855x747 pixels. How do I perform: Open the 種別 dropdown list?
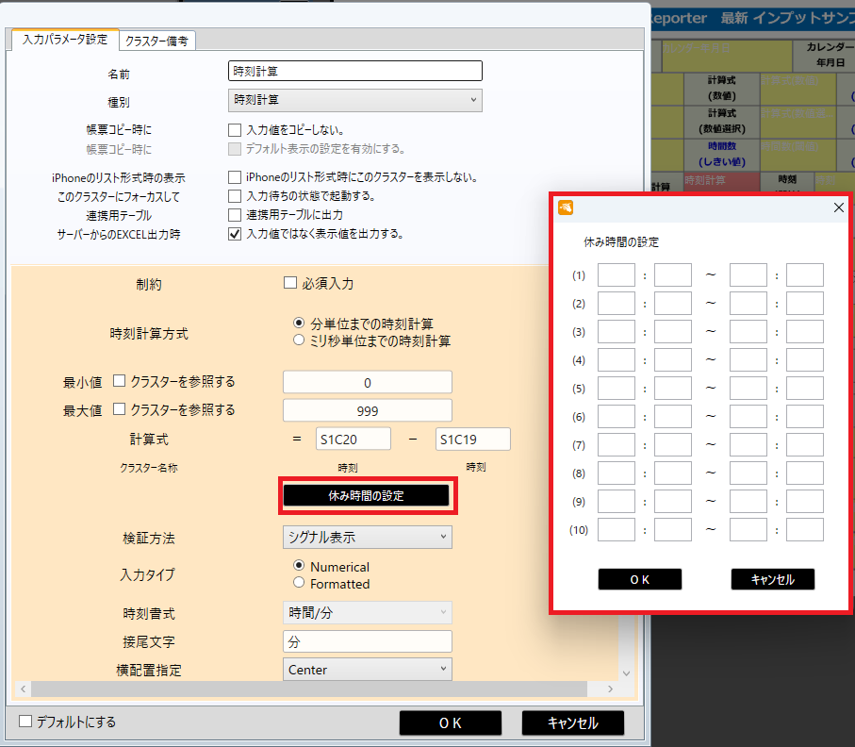pos(355,100)
